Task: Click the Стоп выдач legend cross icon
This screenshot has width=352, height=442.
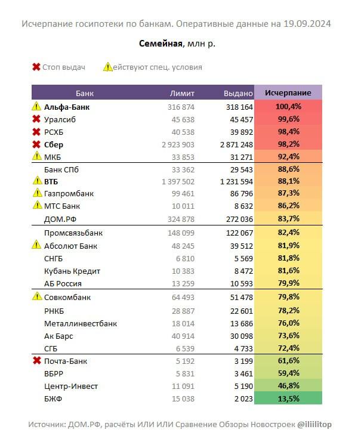Action: click(x=36, y=67)
